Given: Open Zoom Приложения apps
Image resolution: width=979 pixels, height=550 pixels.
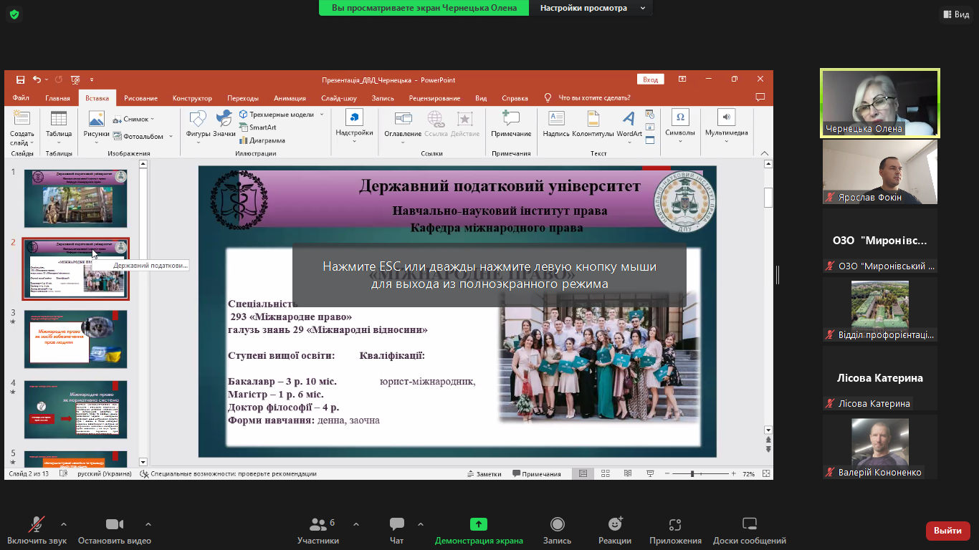Looking at the screenshot, I should 675,531.
